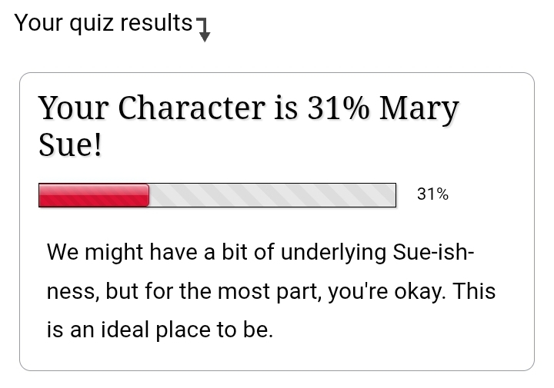Image resolution: width=554 pixels, height=388 pixels.
Task: Click the word "This" ending the second line
Action: [x=475, y=292]
